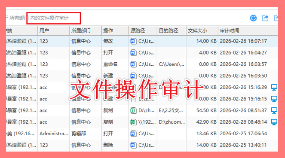The width and height of the screenshot is (285, 158).
Task: Select the 修改 operation cell
Action: [108, 41]
